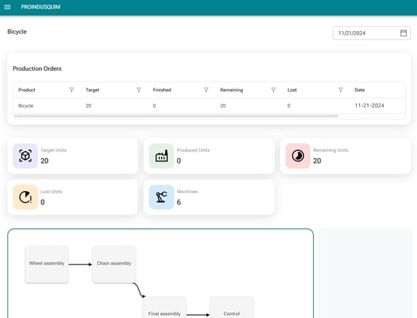Select the Bicycle row in orders table
417x318 pixels.
[209, 106]
